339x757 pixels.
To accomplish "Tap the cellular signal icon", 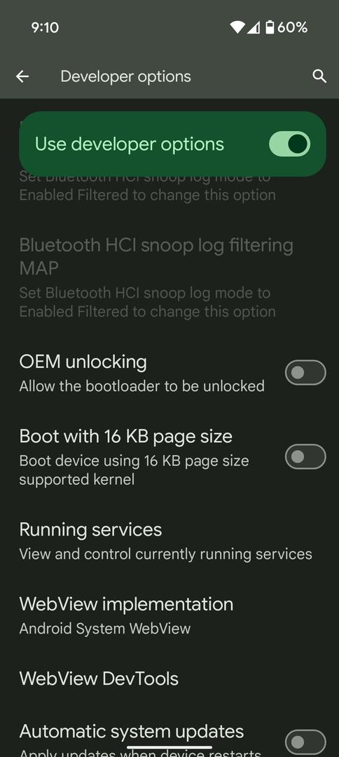I will point(254,28).
